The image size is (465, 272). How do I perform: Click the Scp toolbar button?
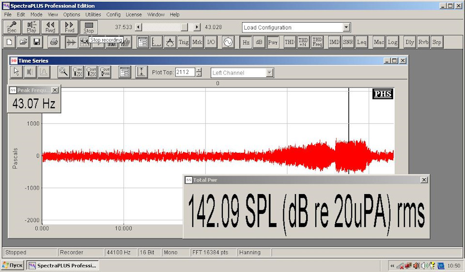pyautogui.click(x=437, y=42)
